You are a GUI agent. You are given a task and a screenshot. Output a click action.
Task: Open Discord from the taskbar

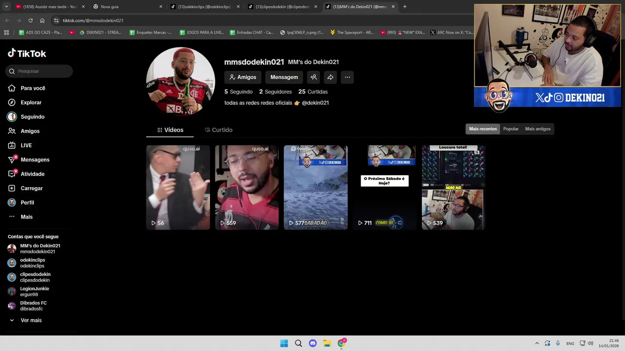[x=312, y=343]
